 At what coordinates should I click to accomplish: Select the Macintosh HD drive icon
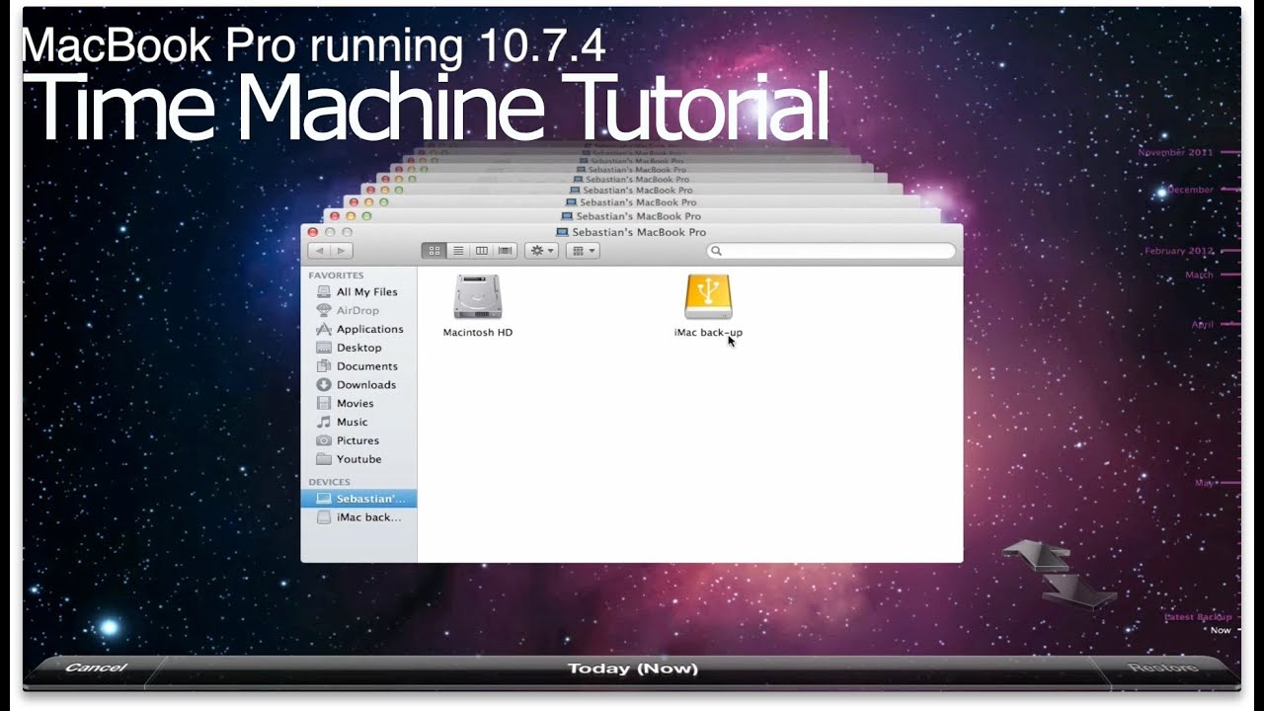pos(478,296)
